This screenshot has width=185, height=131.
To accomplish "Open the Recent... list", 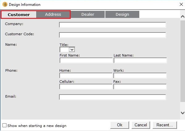I will tap(165, 125).
